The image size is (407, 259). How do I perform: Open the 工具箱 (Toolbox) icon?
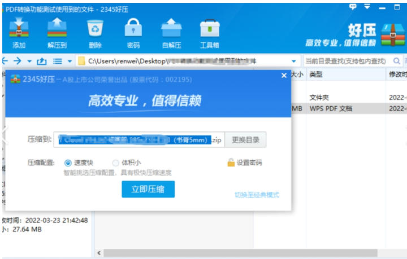pyautogui.click(x=210, y=33)
